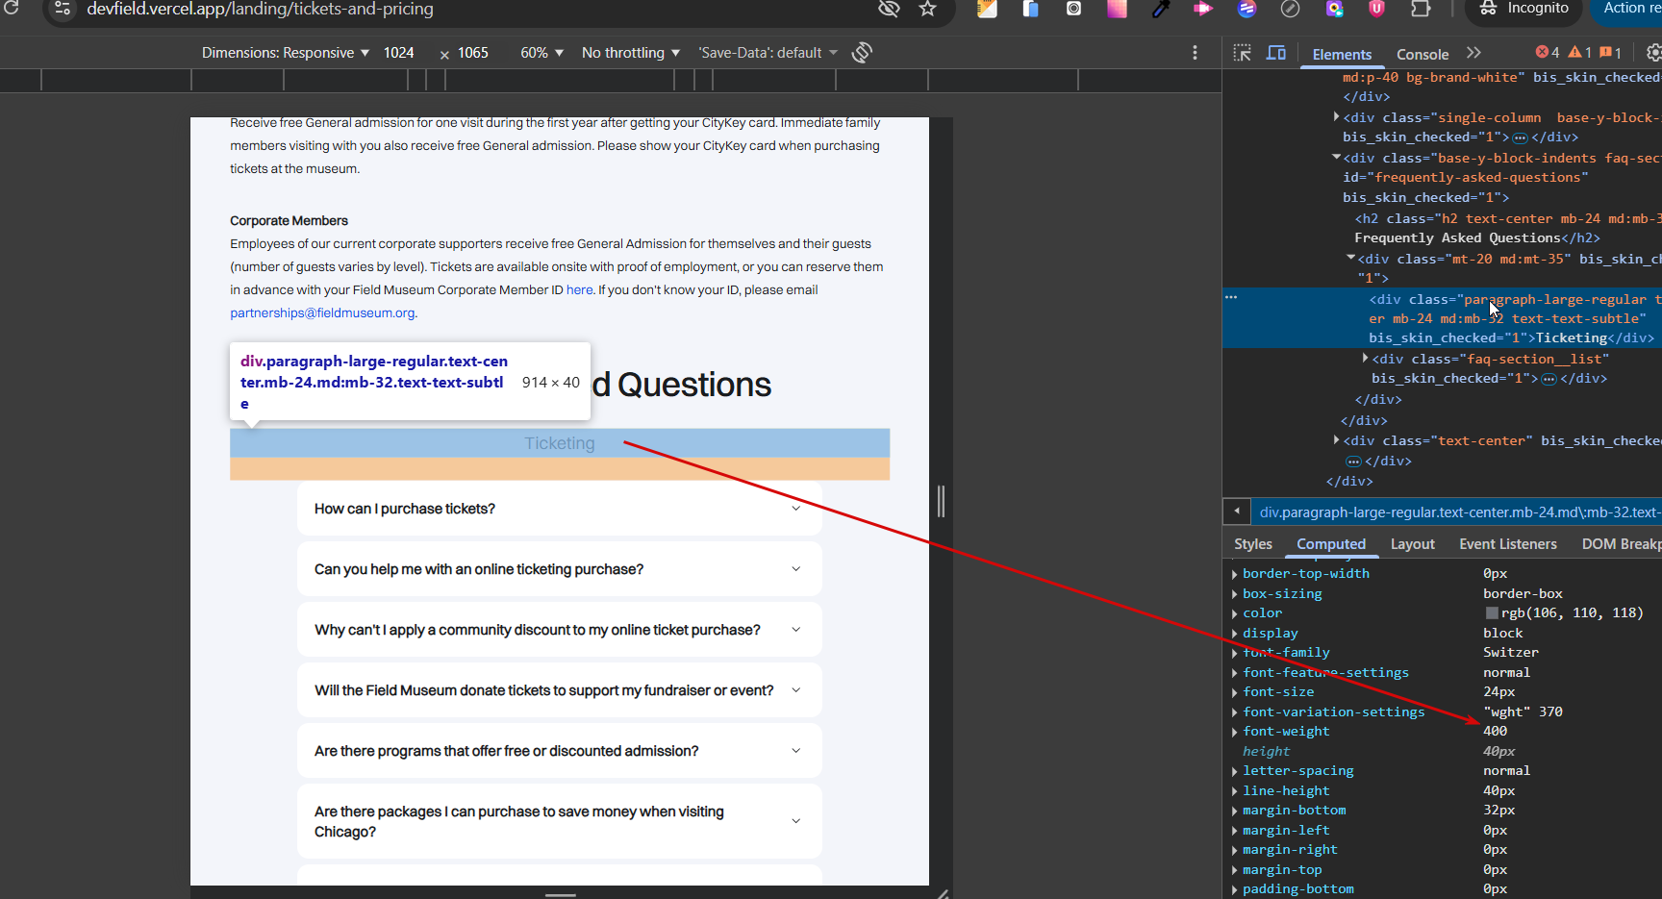The image size is (1662, 899).
Task: Expand the margin-bottom computed property
Action: 1234,811
